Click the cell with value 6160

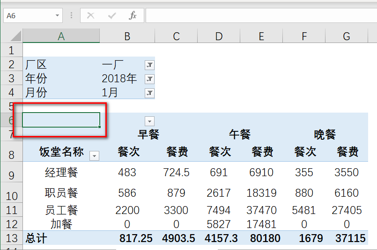pos(347,193)
